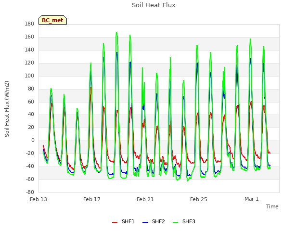The image size is (308, 231).
Task: Click the 120 y-axis tick label
Action: (29, 63)
